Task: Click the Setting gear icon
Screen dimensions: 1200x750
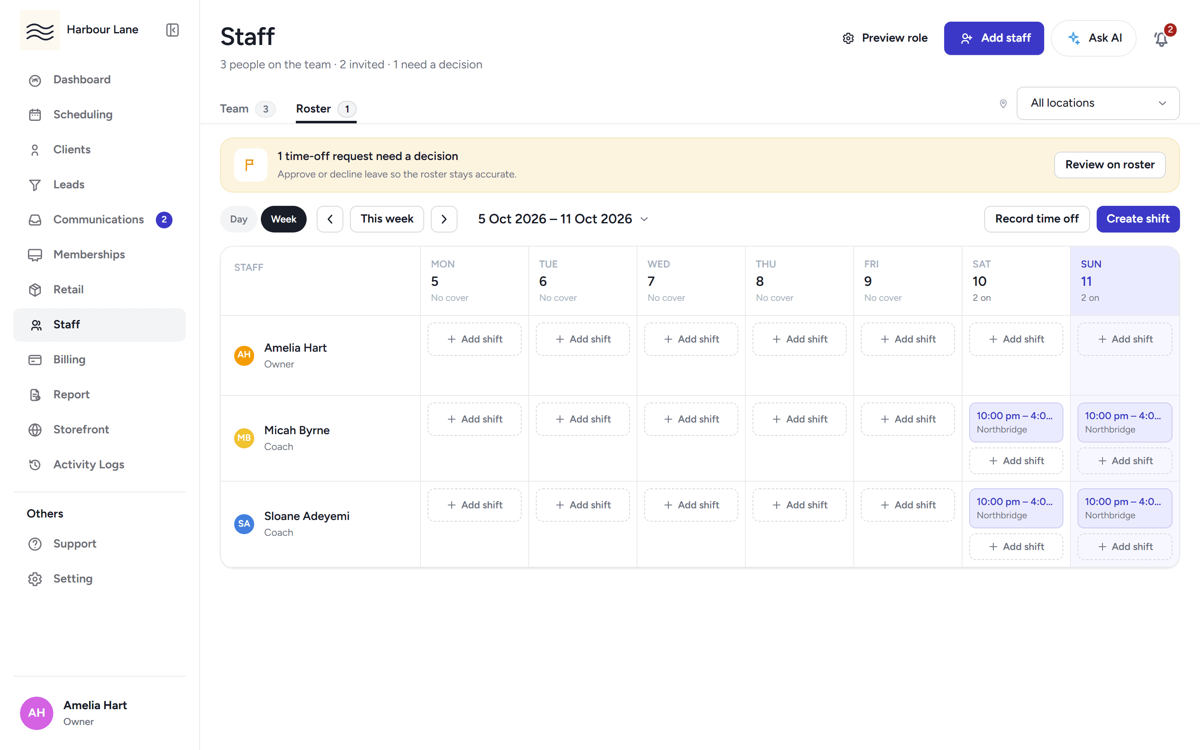Action: [35, 579]
